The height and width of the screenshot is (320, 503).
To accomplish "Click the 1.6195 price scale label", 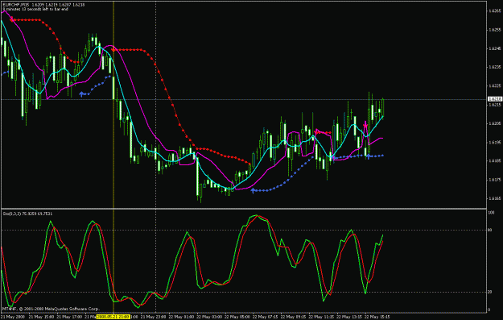I will pos(495,142).
